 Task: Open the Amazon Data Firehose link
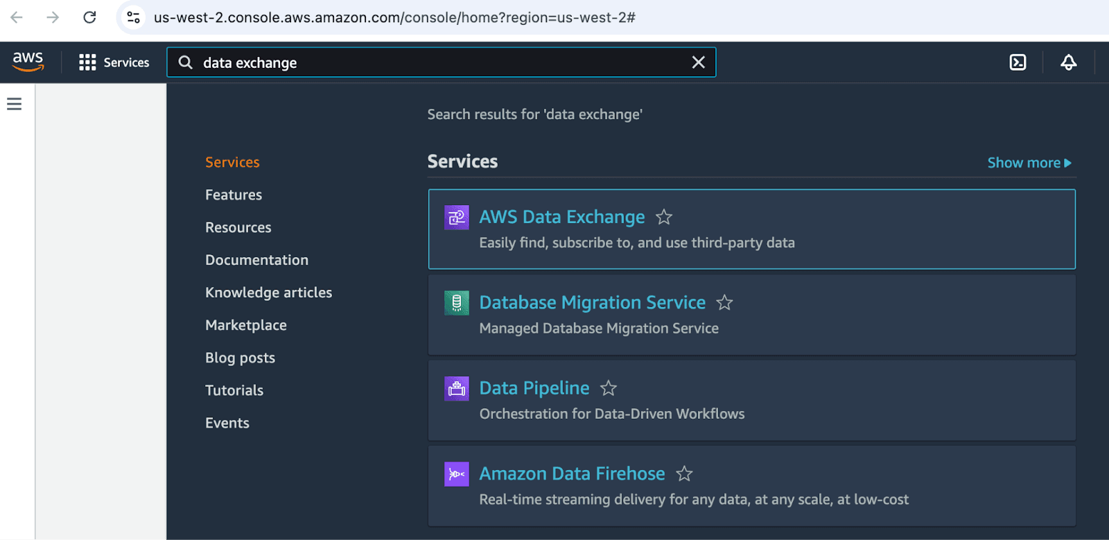(572, 473)
